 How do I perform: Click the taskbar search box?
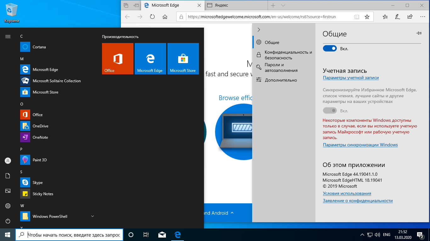point(69,234)
